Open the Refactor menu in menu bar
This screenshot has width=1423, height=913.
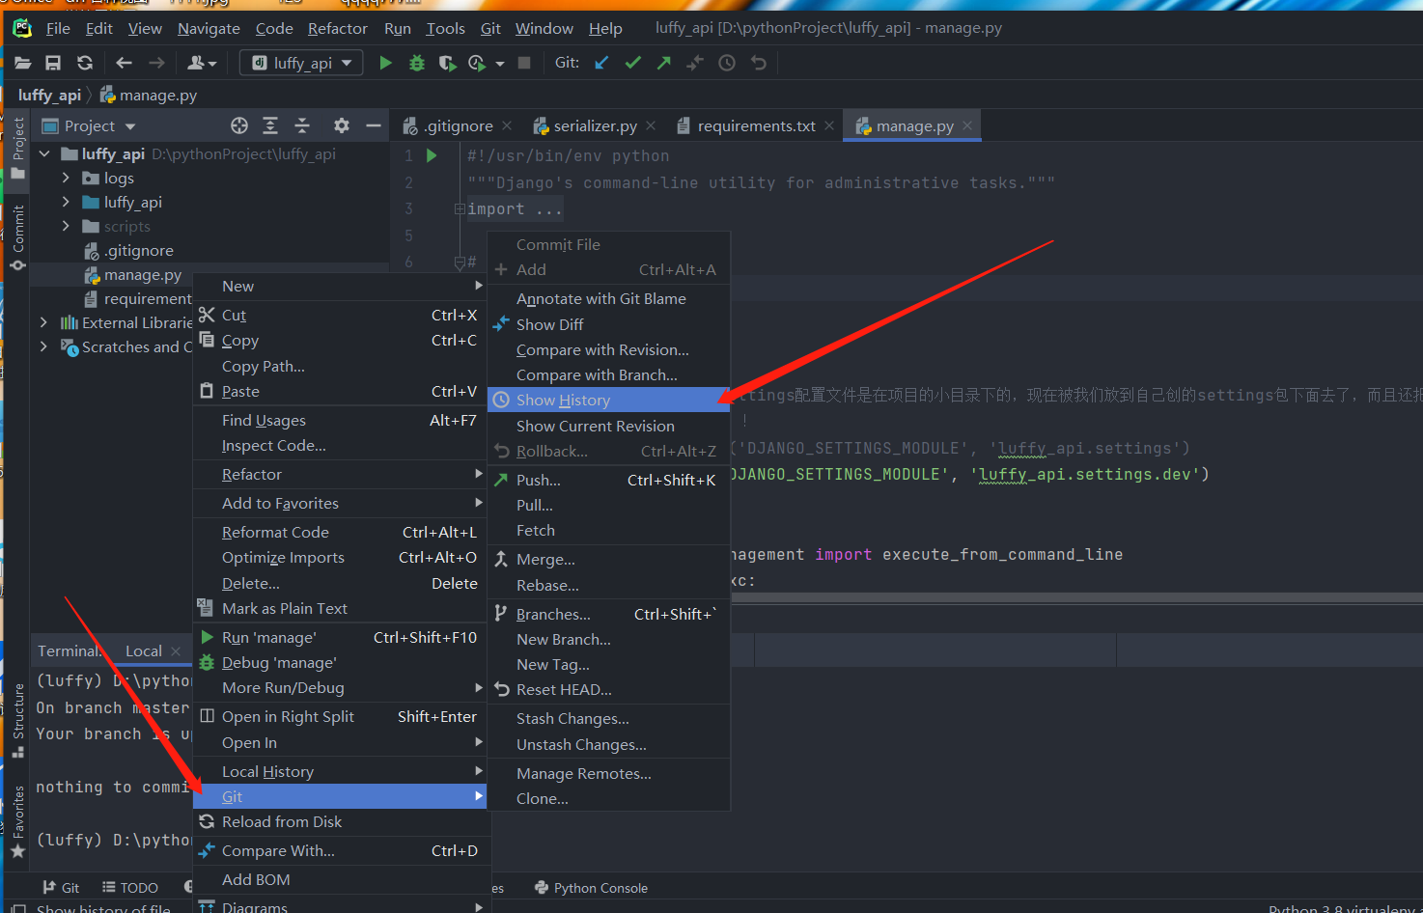tap(338, 29)
